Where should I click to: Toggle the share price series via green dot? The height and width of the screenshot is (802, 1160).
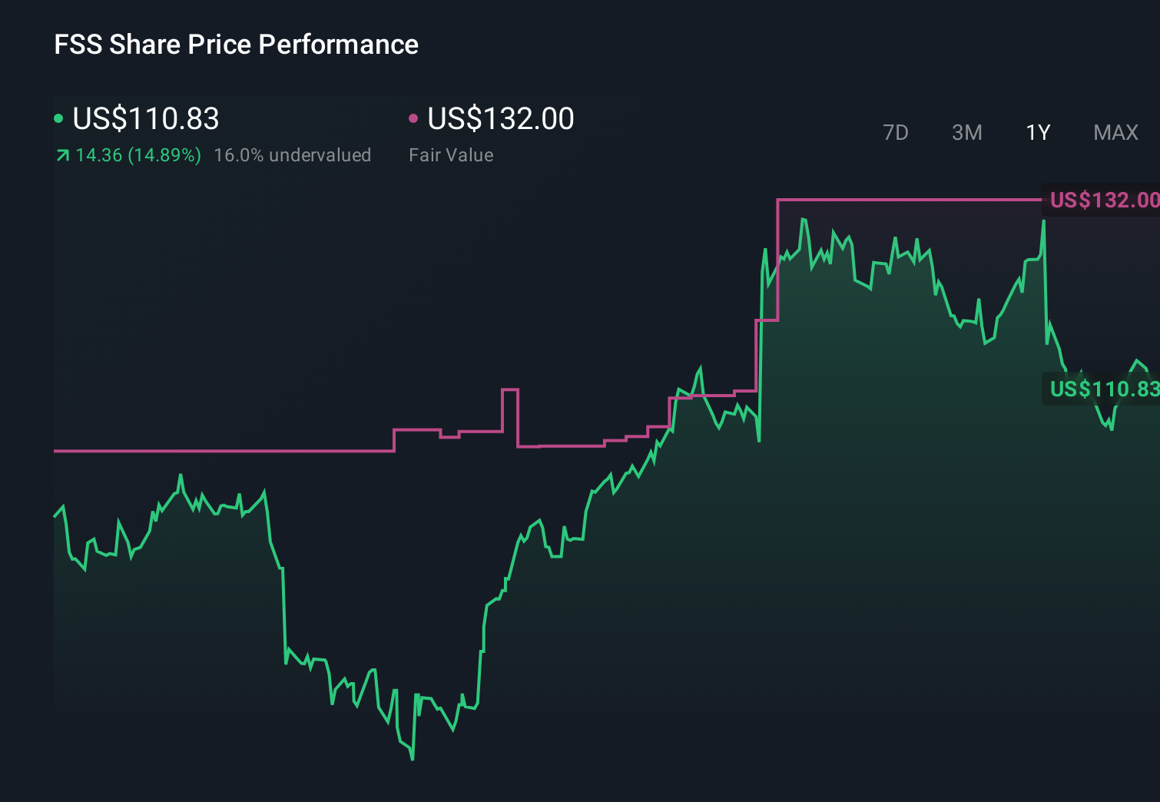click(59, 118)
